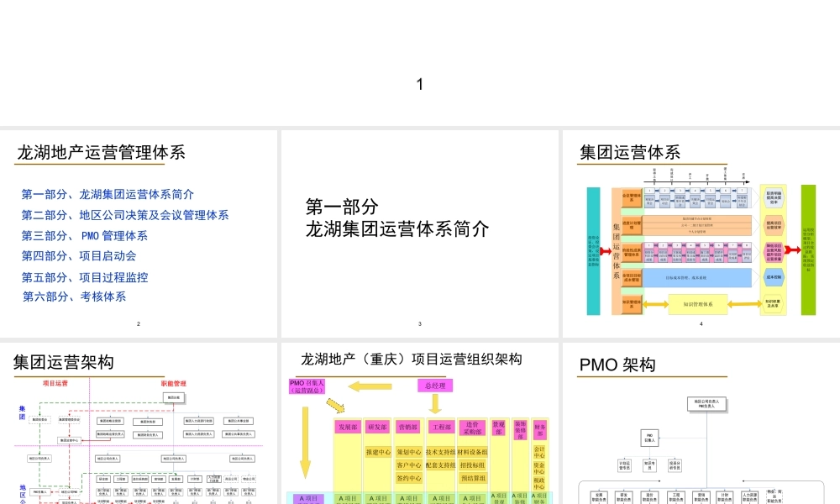Click the 策划中心 box
840x504 pixels.
[409, 452]
